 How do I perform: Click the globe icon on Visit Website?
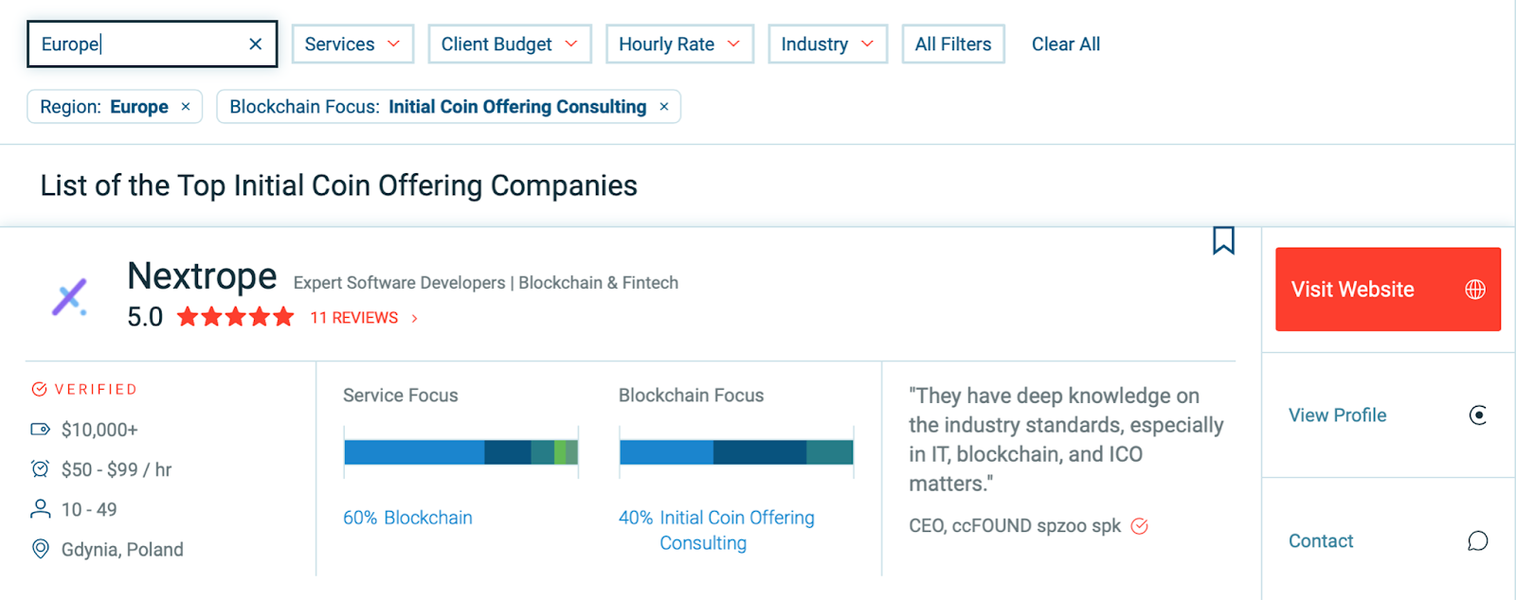click(x=1475, y=290)
